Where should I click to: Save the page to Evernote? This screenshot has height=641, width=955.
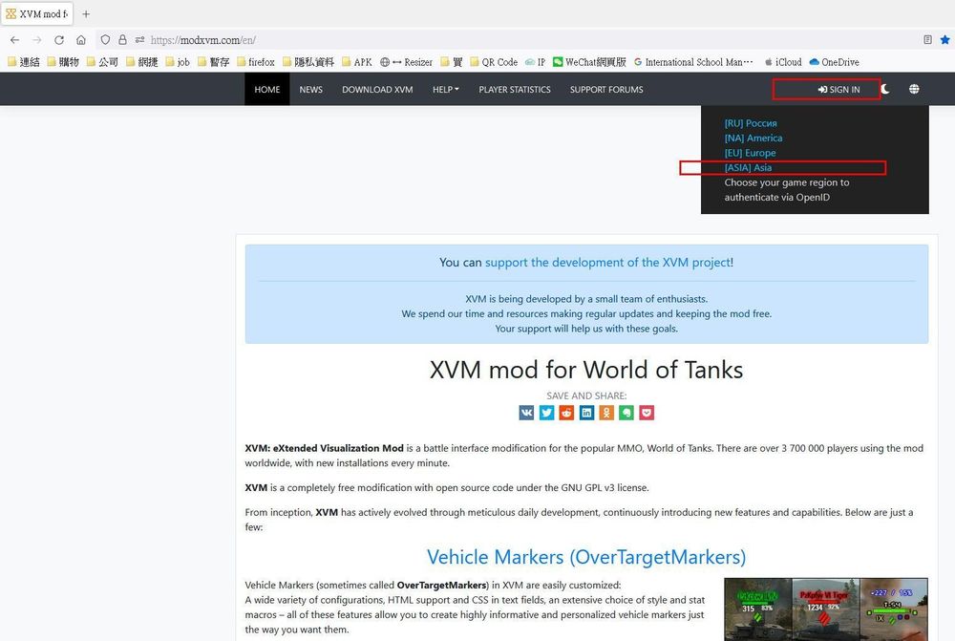click(626, 413)
